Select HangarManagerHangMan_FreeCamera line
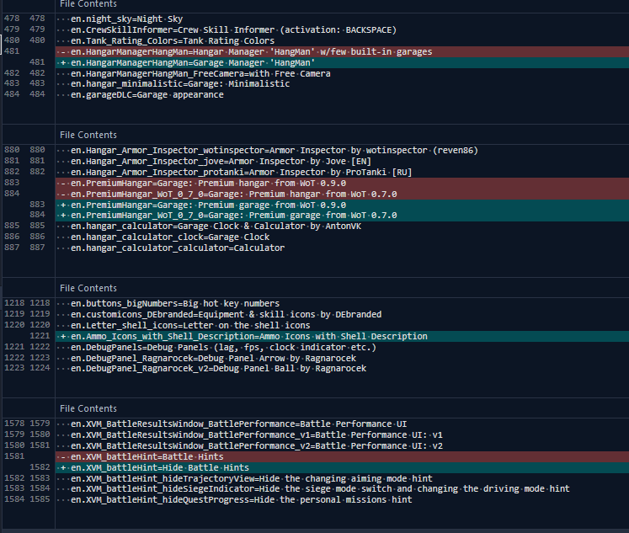Image resolution: width=629 pixels, height=533 pixels. pyautogui.click(x=200, y=73)
